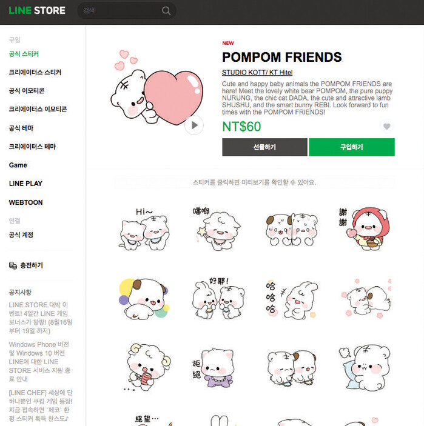Click the green 구입하기 purchase button

(x=352, y=147)
